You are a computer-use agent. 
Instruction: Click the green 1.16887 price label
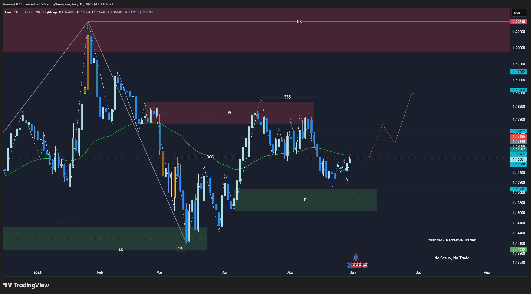coord(519,149)
